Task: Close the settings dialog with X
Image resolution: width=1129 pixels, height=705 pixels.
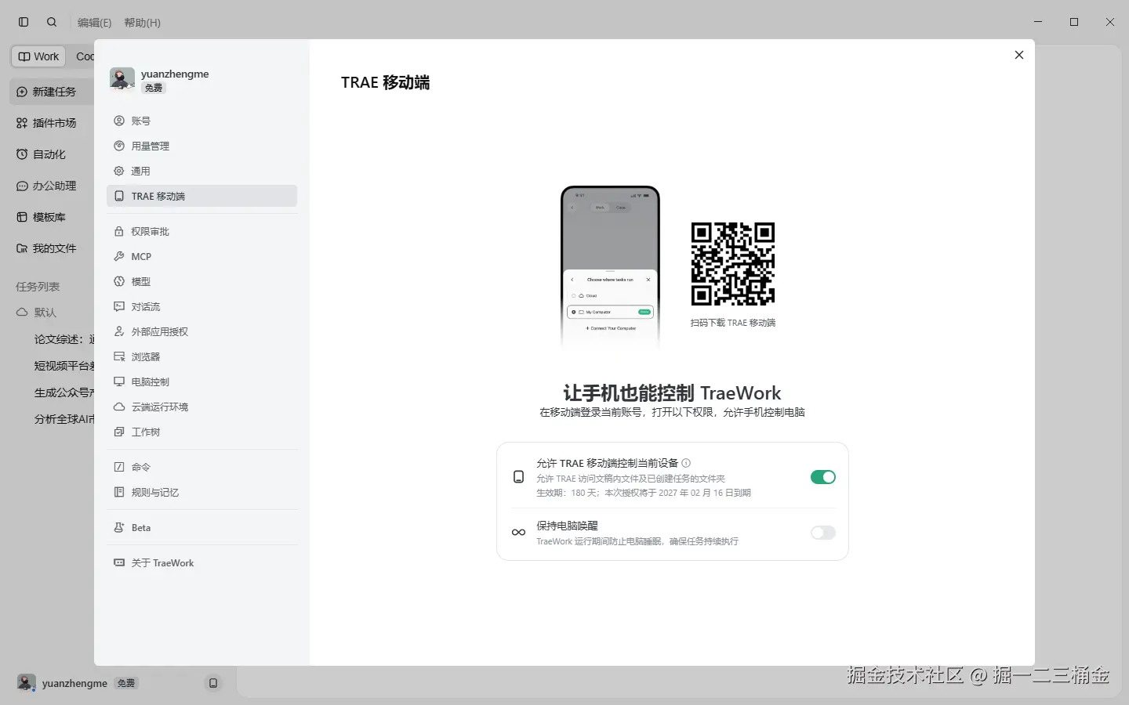Action: [1019, 55]
